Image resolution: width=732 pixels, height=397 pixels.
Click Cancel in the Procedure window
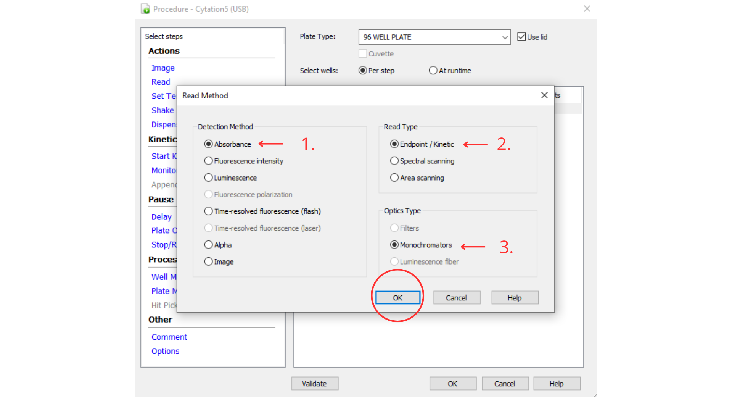(505, 384)
